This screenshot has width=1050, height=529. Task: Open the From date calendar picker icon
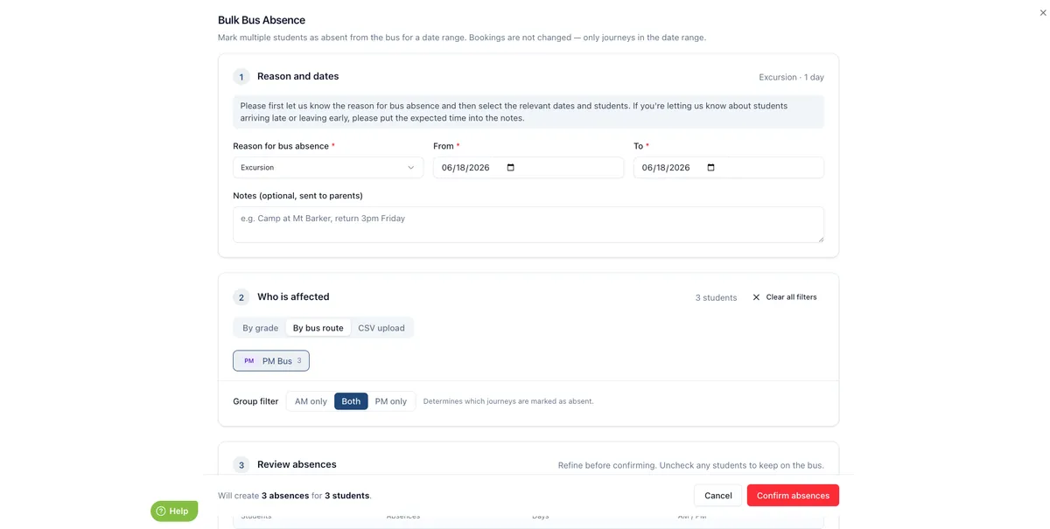511,168
